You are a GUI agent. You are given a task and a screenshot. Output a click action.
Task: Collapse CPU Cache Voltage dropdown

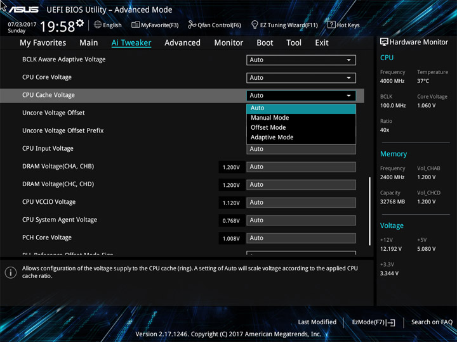tap(301, 96)
